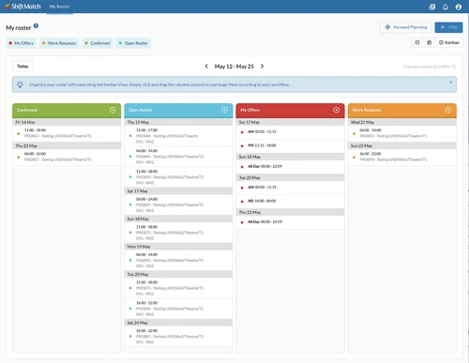Image resolution: width=469 pixels, height=363 pixels.
Task: Open the 16:00-22:00 open roster shift on Tue 20 May
Action: pyautogui.click(x=178, y=309)
